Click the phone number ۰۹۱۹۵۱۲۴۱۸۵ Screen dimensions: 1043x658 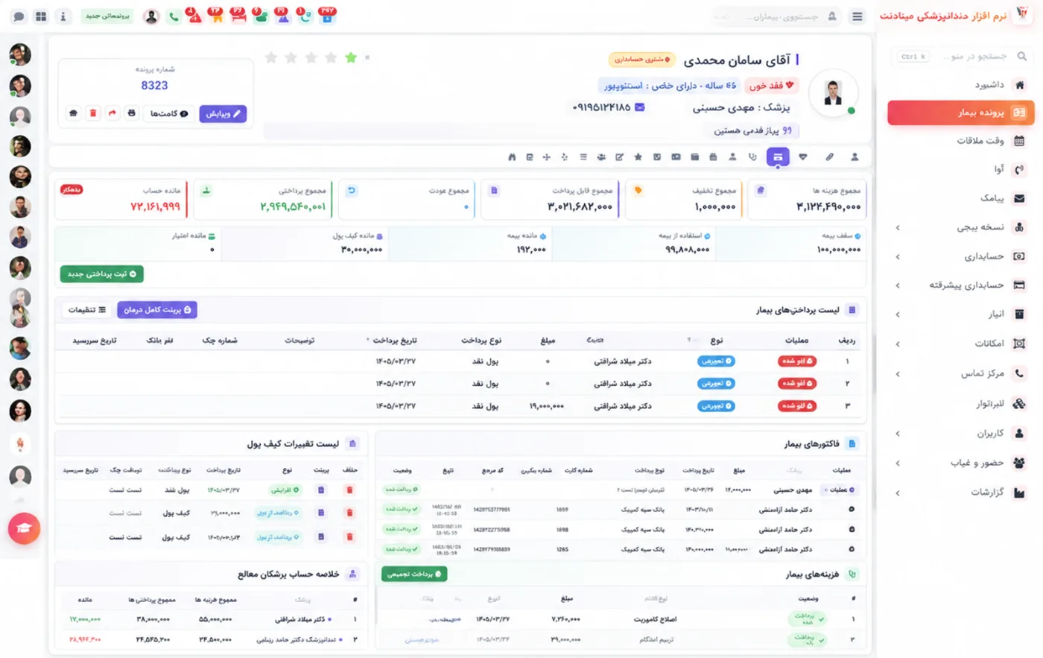pos(601,107)
